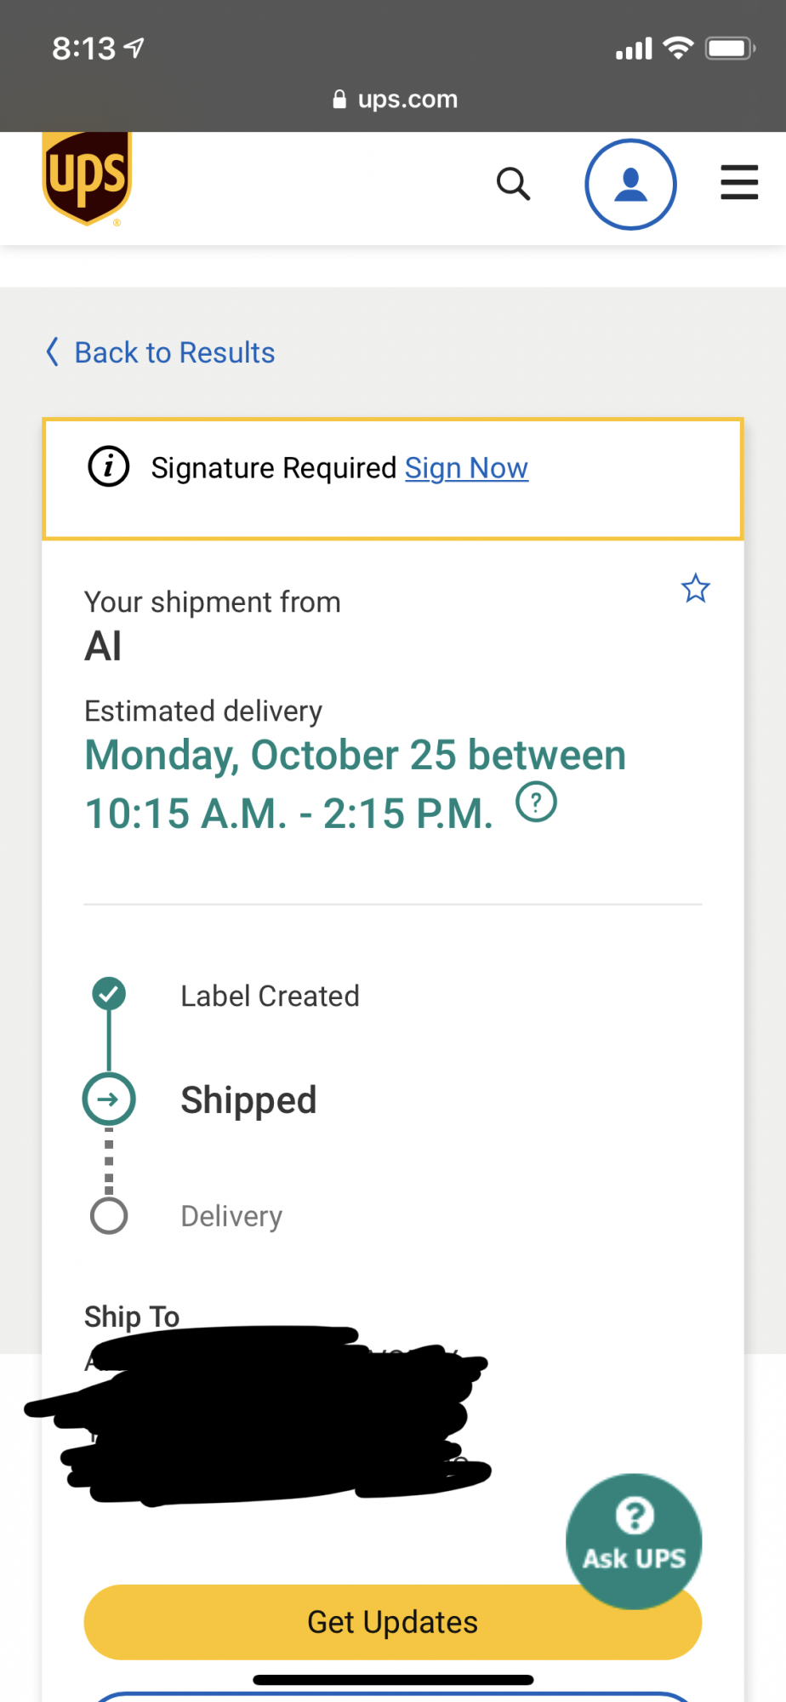Tap the ups.com address bar
The width and height of the screenshot is (786, 1702).
[x=395, y=100]
